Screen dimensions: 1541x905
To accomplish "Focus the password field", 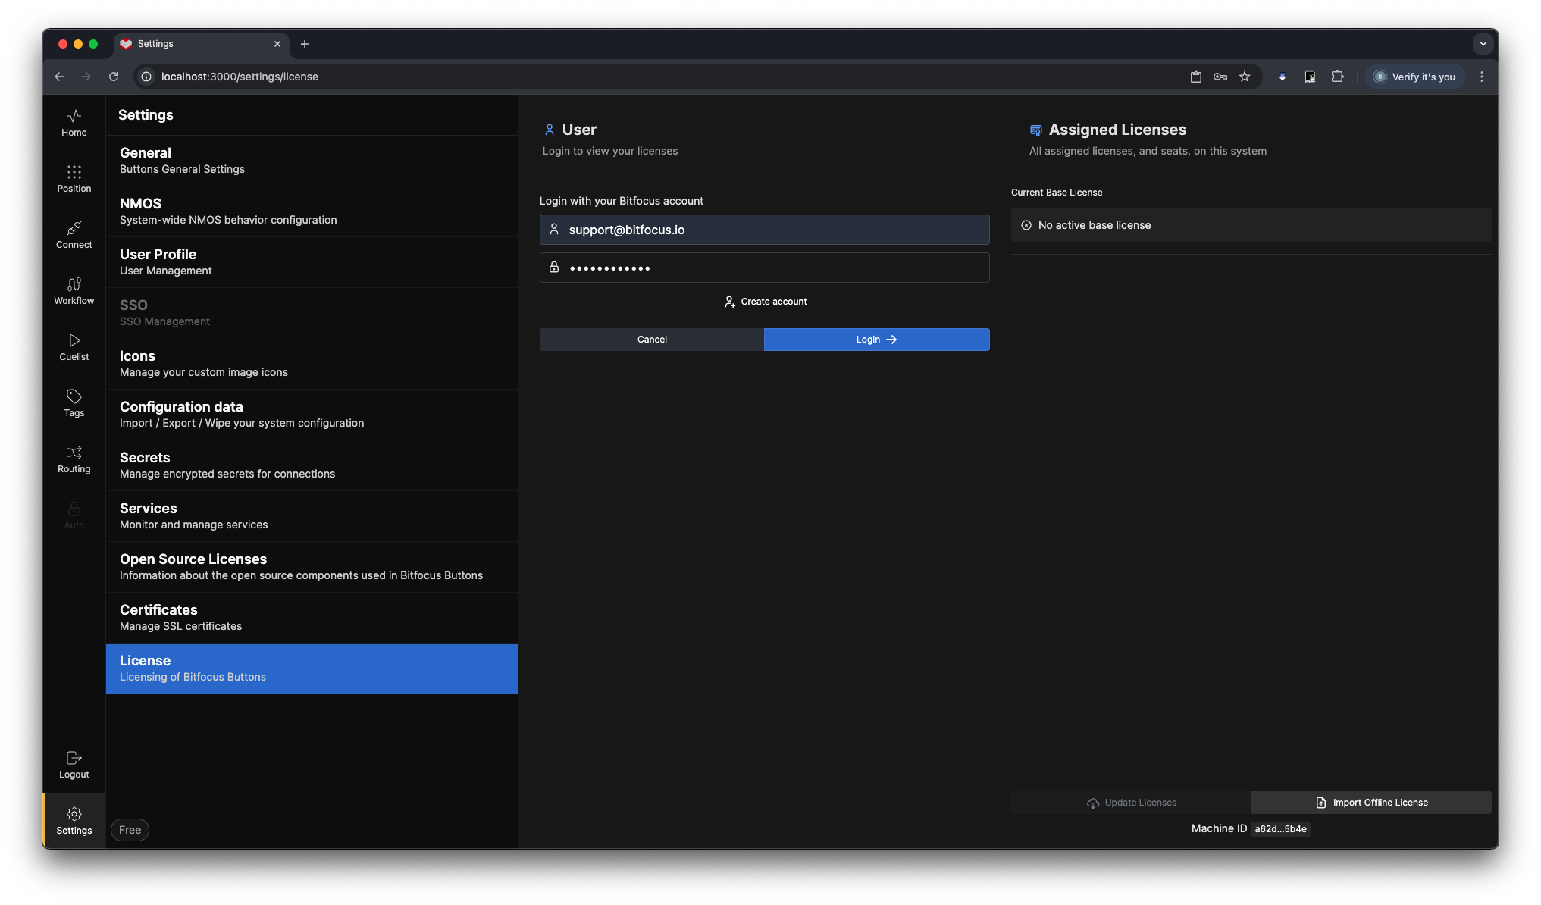I will pos(764,268).
